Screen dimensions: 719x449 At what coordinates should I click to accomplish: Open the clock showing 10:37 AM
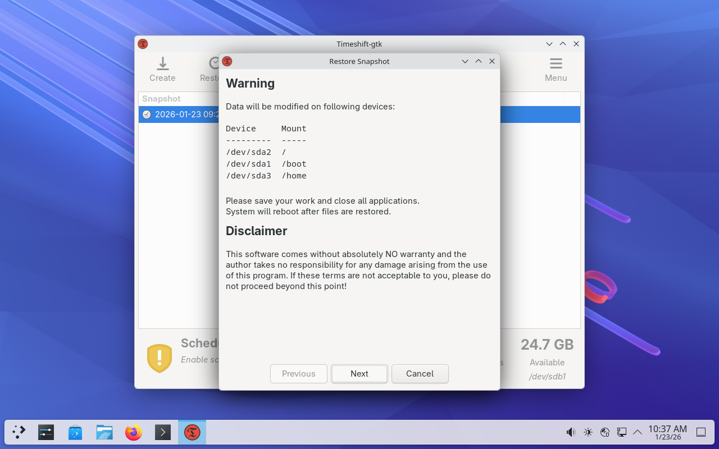[x=667, y=432]
